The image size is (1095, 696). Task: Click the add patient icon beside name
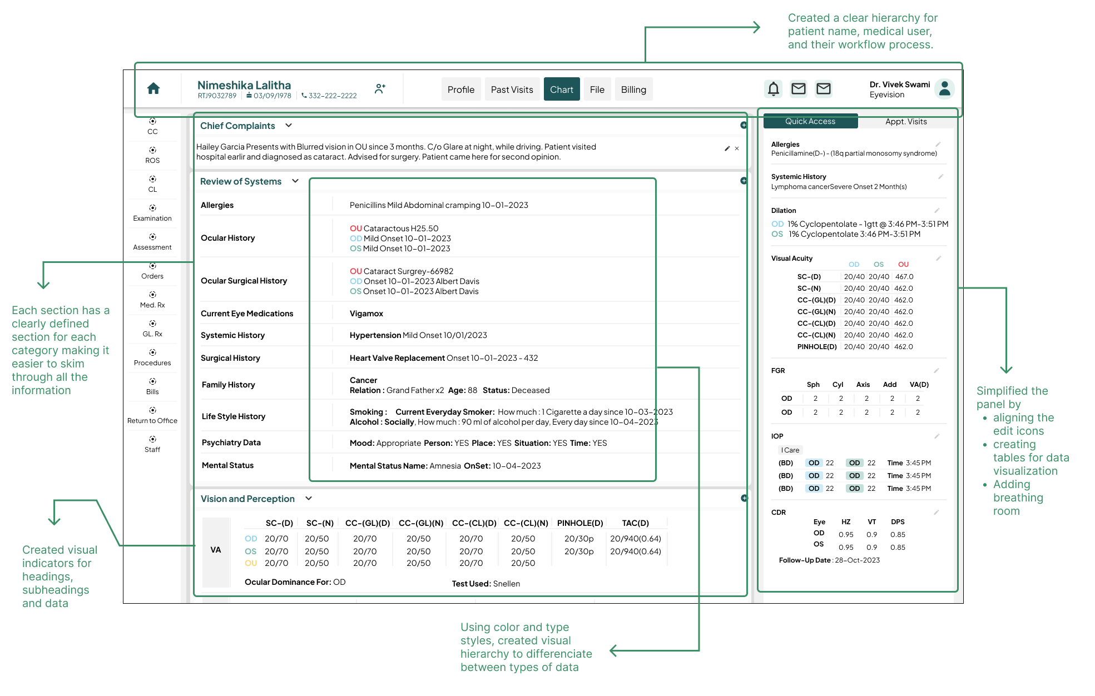[380, 88]
